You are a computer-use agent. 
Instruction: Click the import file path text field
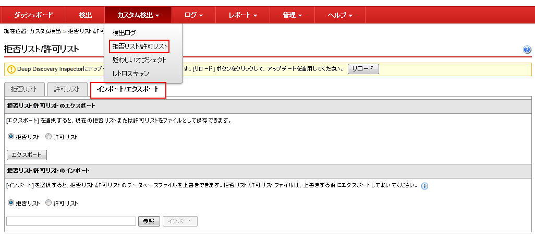click(71, 221)
